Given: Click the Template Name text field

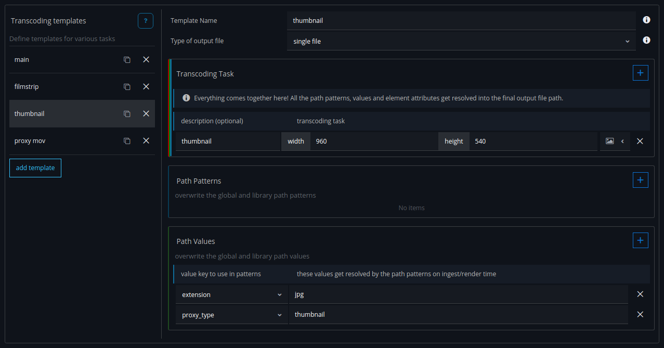Looking at the screenshot, I should 461,21.
